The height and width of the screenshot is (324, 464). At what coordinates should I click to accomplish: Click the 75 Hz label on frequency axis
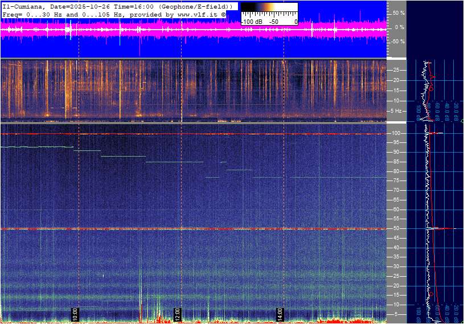point(397,181)
